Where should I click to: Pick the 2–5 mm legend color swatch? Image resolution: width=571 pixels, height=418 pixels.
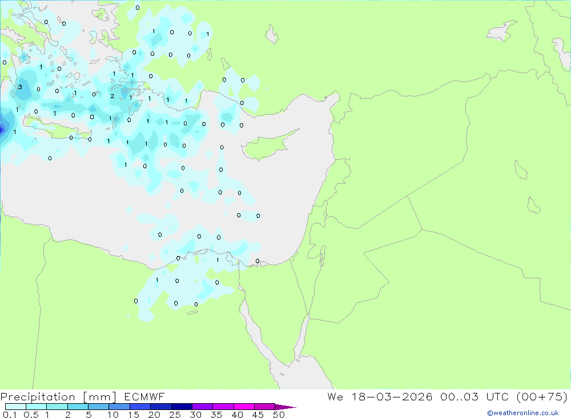pos(78,407)
